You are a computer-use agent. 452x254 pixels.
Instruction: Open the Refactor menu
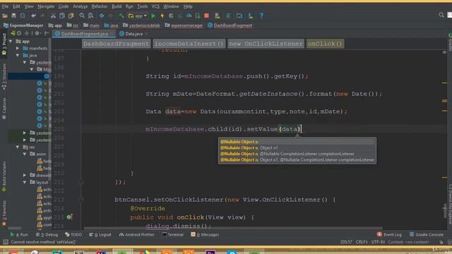(x=100, y=6)
